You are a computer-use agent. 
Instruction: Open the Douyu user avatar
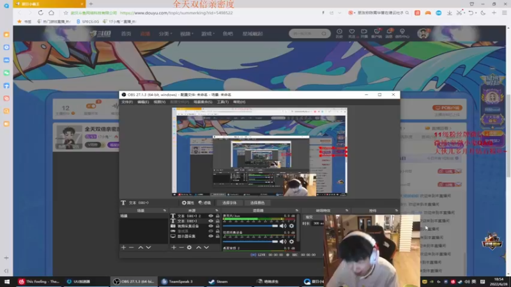(x=423, y=33)
